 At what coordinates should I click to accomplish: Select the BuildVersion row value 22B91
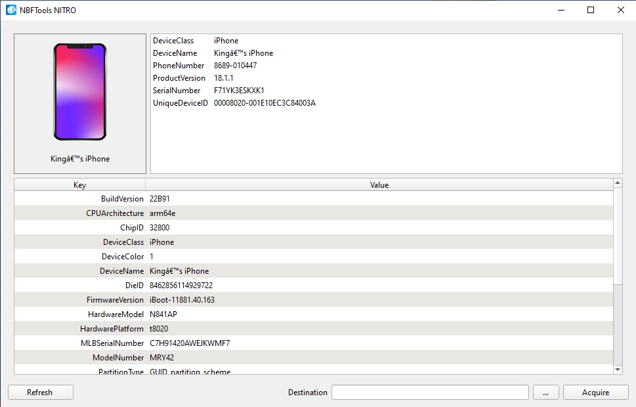tap(159, 199)
